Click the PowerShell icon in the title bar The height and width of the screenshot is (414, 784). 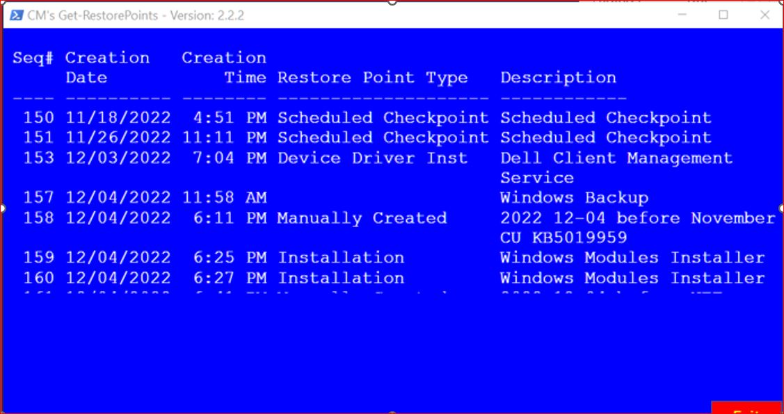pos(15,15)
